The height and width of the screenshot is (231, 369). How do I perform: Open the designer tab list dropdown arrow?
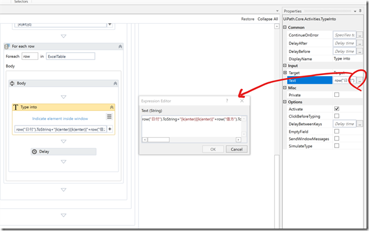coord(277,11)
